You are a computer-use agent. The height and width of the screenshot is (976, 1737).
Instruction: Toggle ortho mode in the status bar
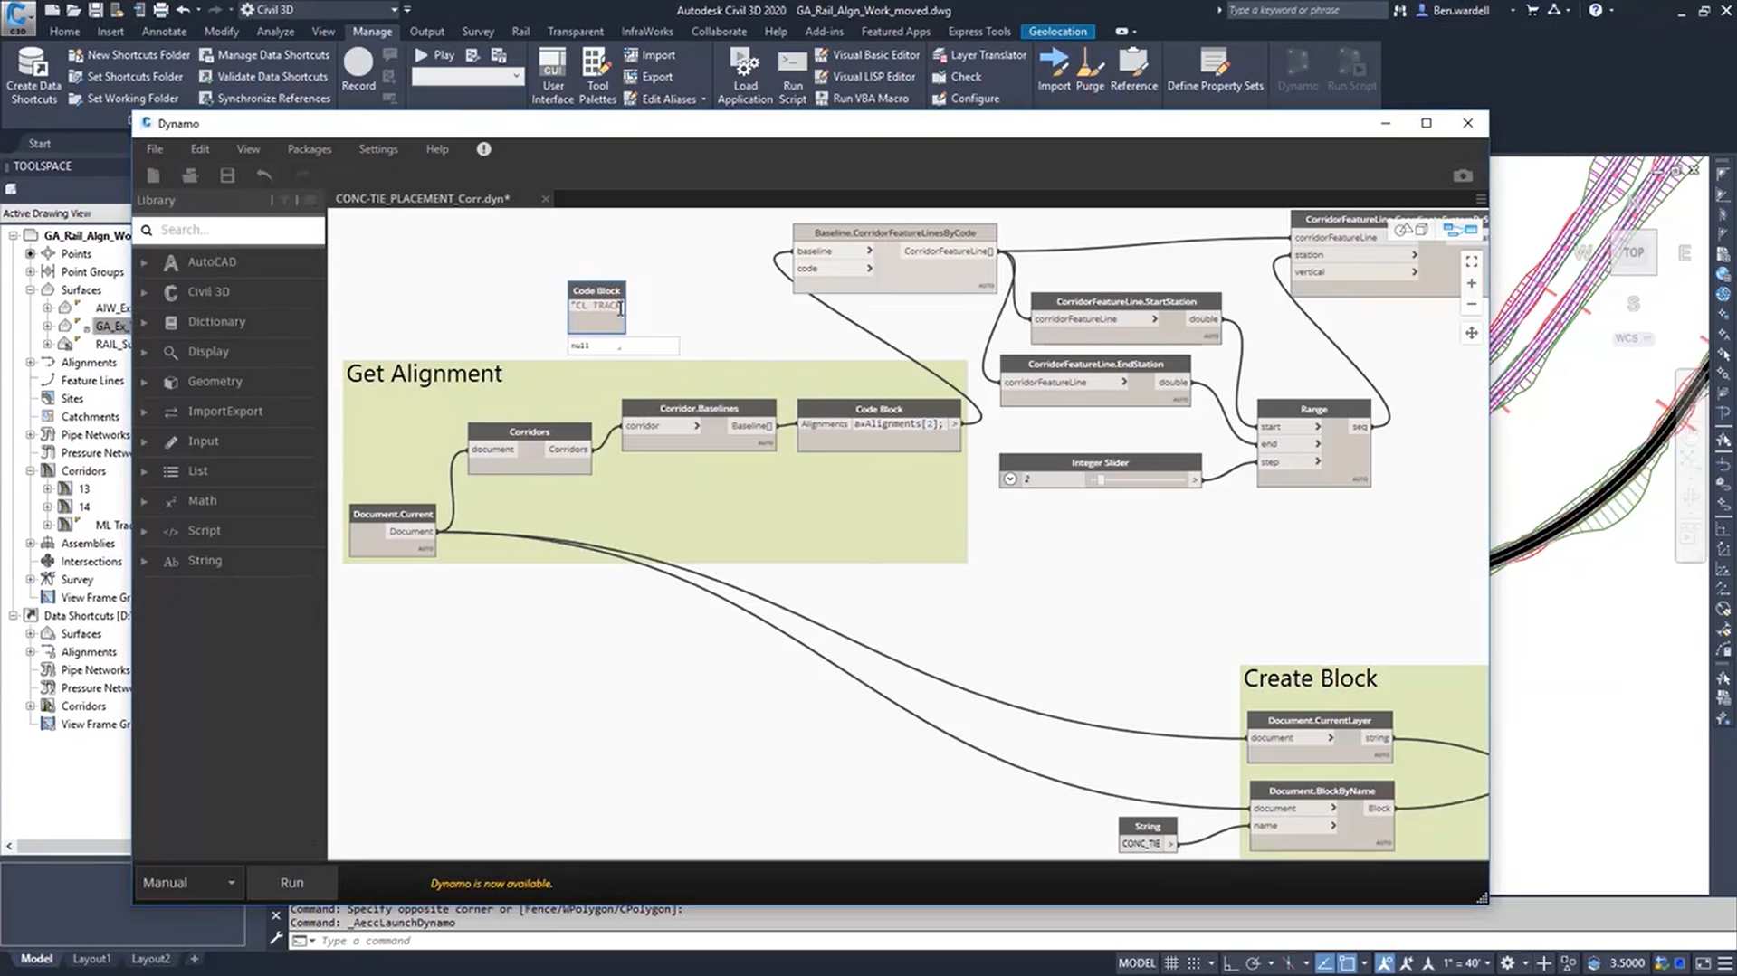[x=1230, y=963]
